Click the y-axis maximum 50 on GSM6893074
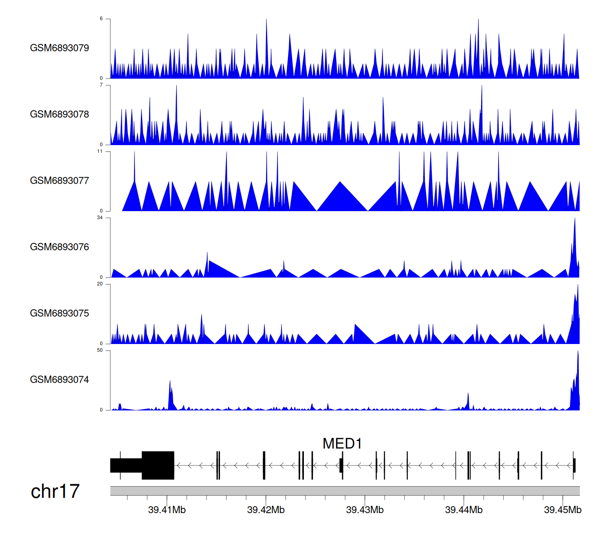The width and height of the screenshot is (611, 538). (100, 351)
